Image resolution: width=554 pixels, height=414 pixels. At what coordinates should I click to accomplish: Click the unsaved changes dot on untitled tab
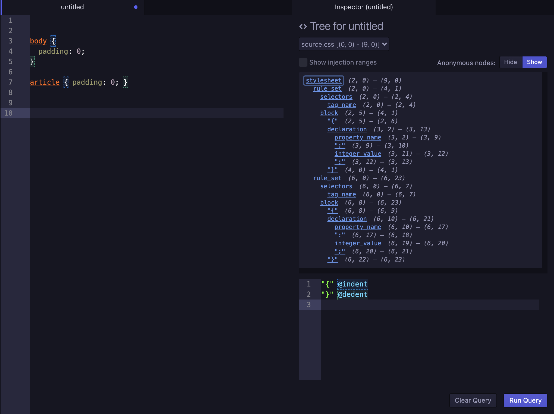click(x=136, y=7)
